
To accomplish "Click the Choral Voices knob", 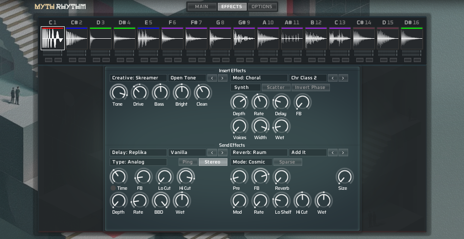I will [238, 126].
